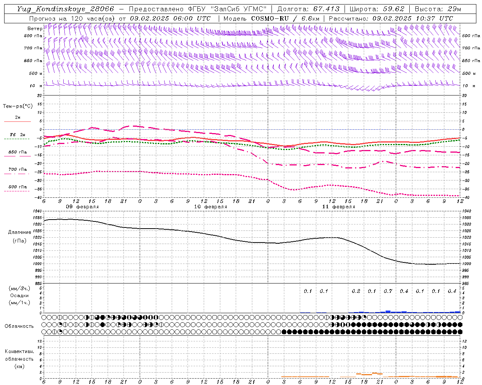Click the Долгота: 67.413 header value
The height and width of the screenshot is (385, 482).
(x=309, y=9)
